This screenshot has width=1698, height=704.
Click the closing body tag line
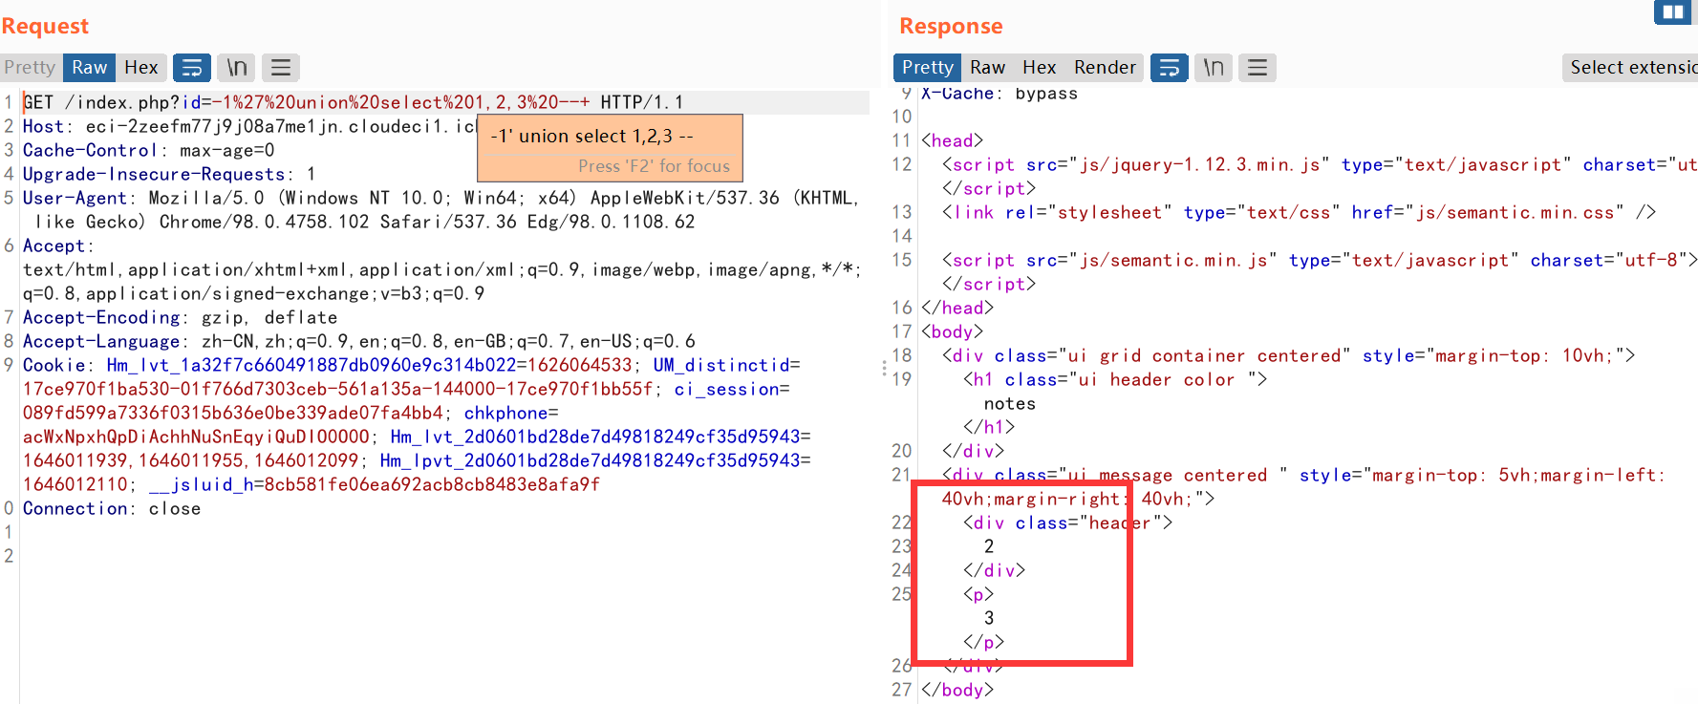click(957, 690)
